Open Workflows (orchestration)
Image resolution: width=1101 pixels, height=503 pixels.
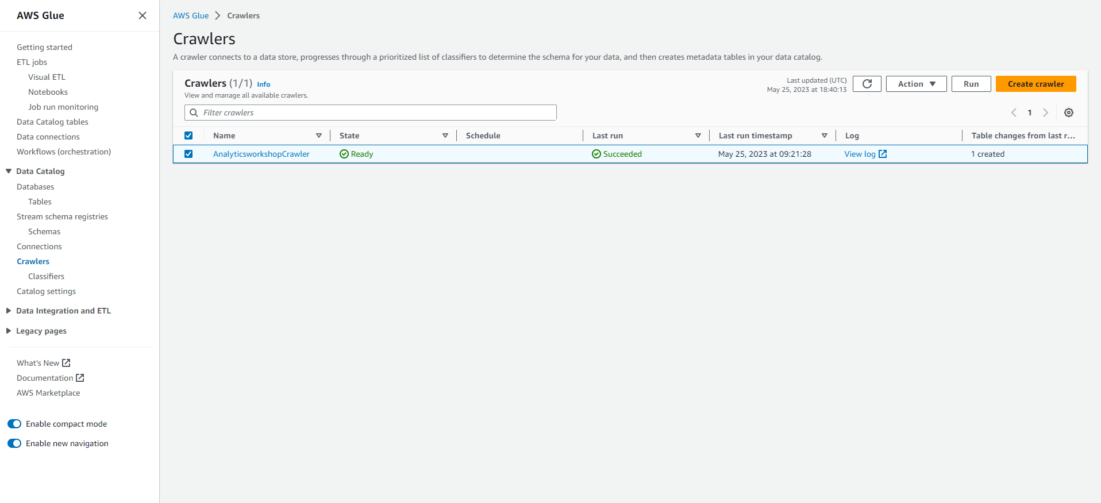click(x=64, y=152)
